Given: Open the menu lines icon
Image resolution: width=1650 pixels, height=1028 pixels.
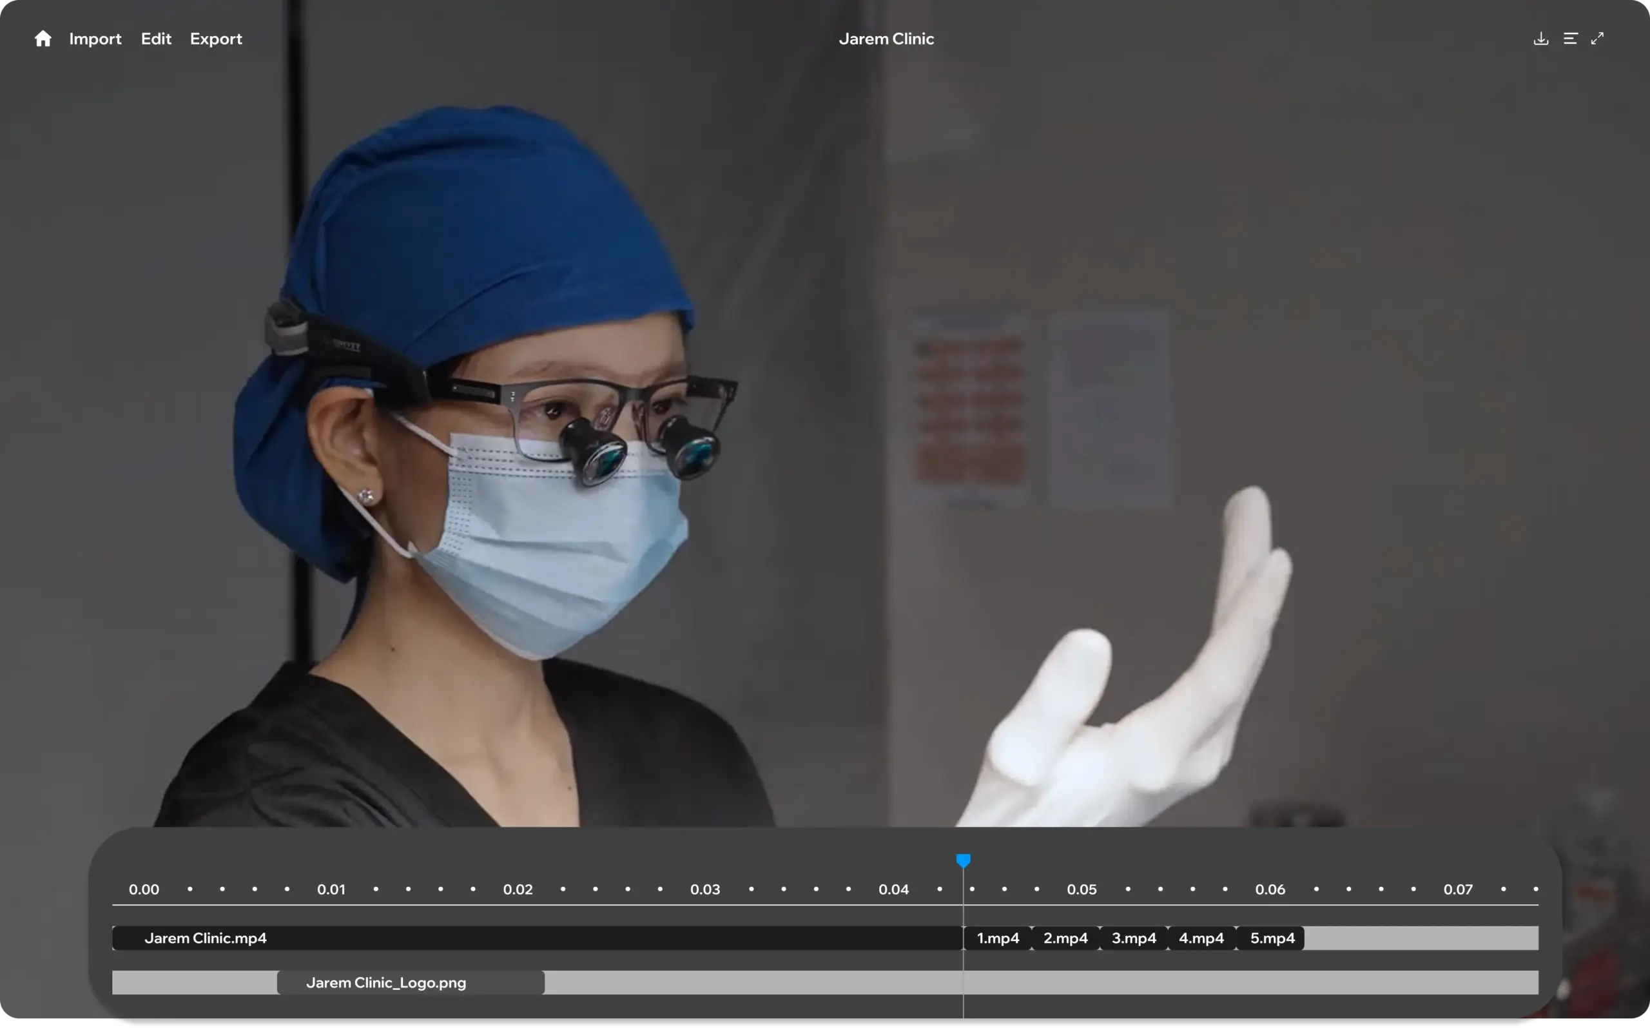Looking at the screenshot, I should click(x=1570, y=39).
